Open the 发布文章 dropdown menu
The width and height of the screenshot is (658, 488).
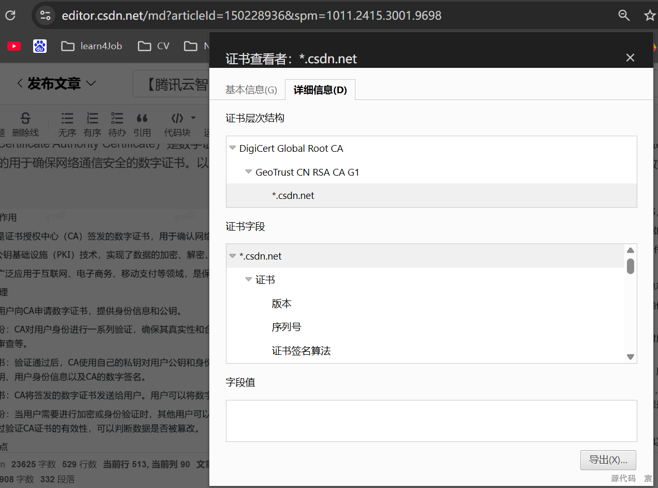coord(91,83)
